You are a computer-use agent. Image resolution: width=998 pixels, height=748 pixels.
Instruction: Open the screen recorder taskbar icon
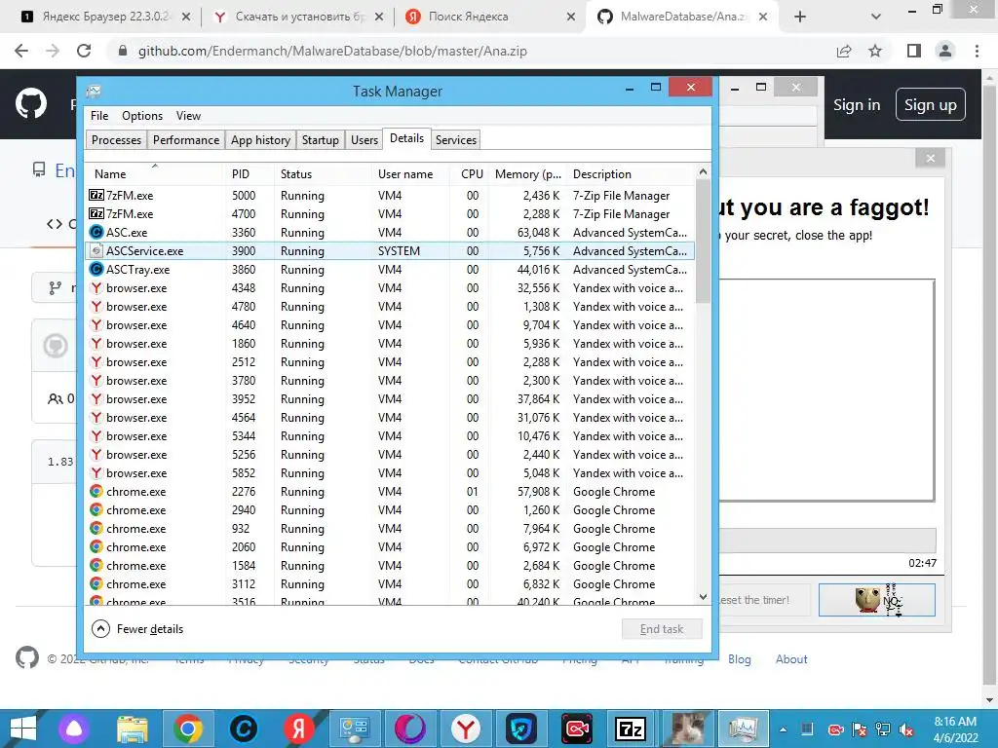click(577, 729)
